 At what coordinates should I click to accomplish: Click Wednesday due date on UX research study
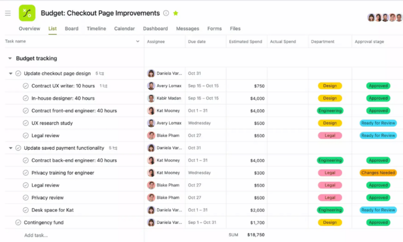(199, 123)
